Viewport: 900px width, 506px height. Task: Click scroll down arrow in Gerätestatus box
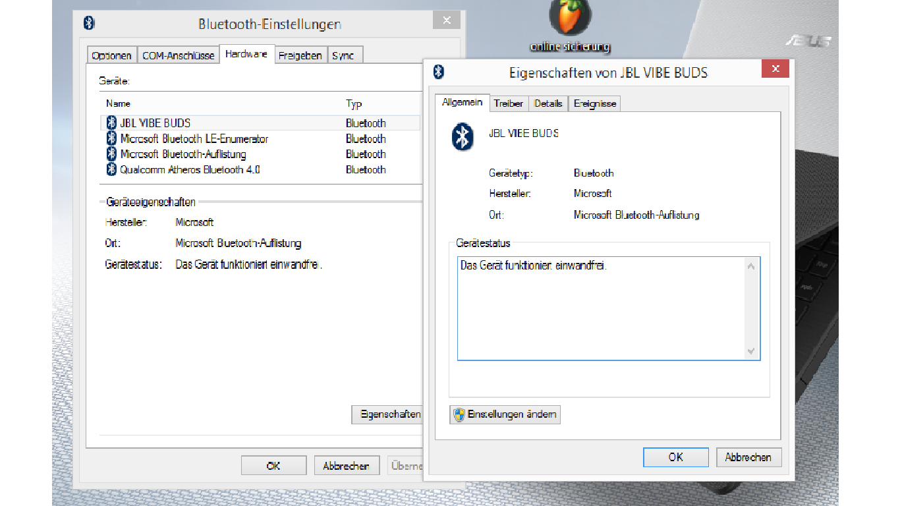click(x=751, y=351)
